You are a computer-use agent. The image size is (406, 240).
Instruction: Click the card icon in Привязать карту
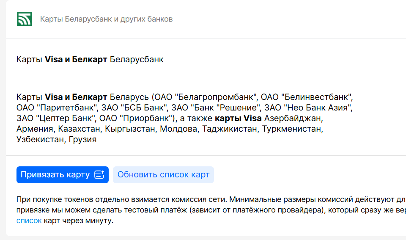pyautogui.click(x=99, y=175)
